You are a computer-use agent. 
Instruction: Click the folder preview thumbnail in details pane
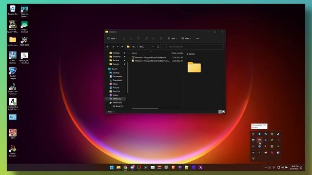tap(194, 68)
